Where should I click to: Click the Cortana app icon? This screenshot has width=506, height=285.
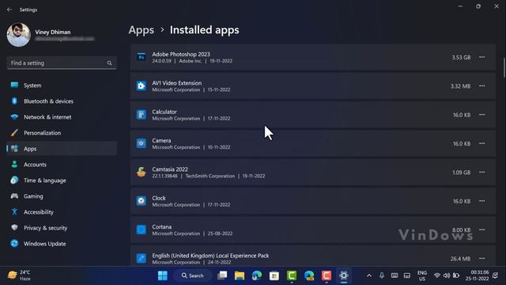click(x=141, y=230)
